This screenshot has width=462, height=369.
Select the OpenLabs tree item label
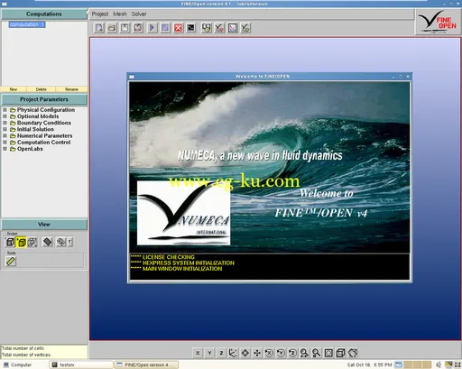30,149
